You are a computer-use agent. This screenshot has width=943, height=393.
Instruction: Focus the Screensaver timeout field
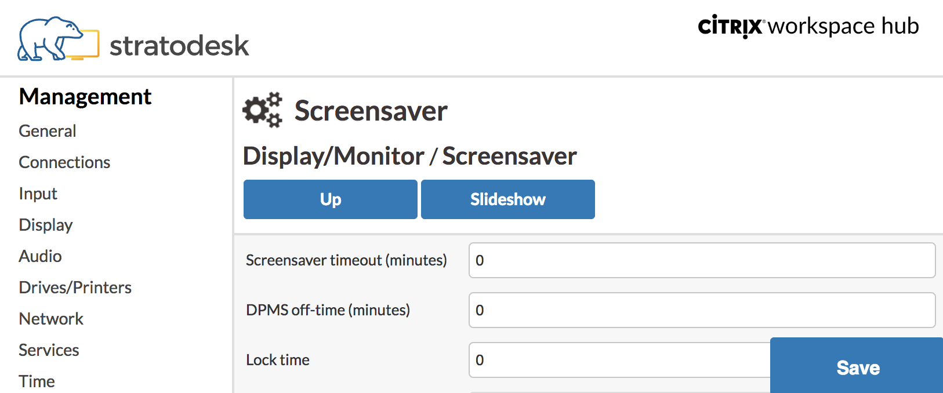702,260
